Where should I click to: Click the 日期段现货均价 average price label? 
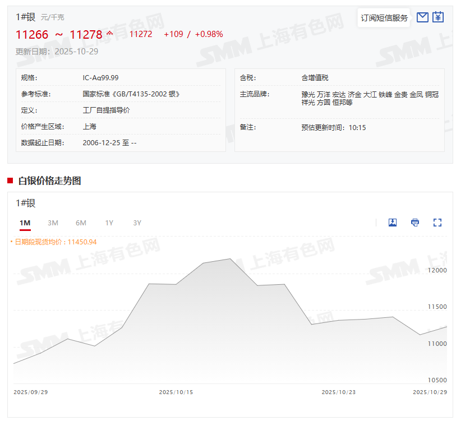(55, 242)
